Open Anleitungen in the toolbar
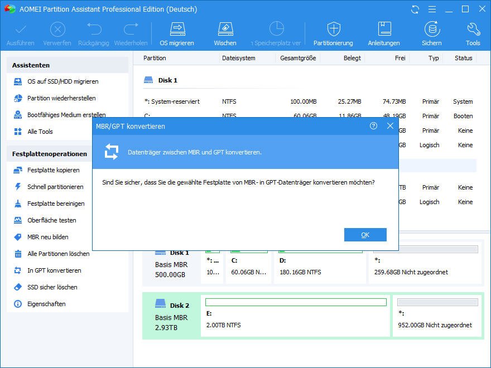Viewport: 491px width, 368px height. [x=384, y=34]
